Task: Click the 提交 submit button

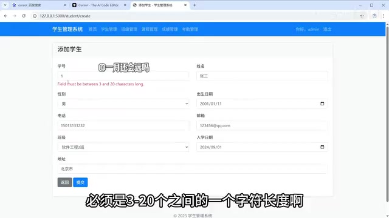Action: pyautogui.click(x=80, y=182)
